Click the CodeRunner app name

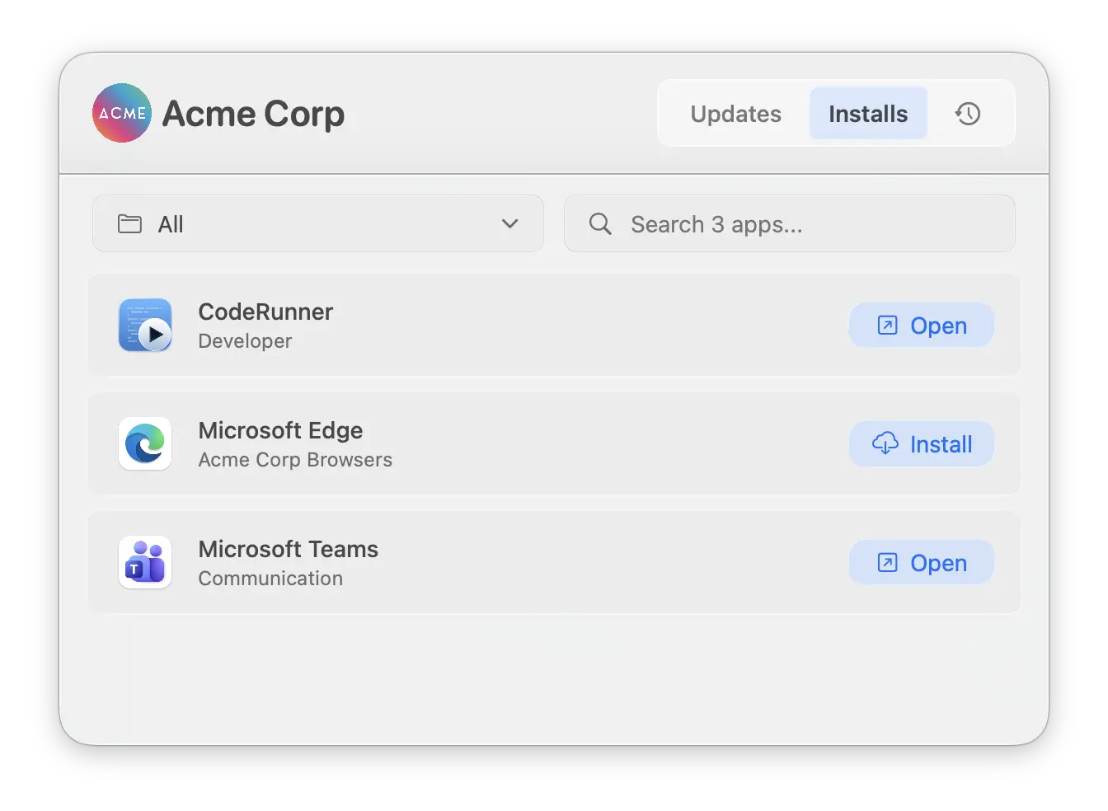tap(265, 312)
